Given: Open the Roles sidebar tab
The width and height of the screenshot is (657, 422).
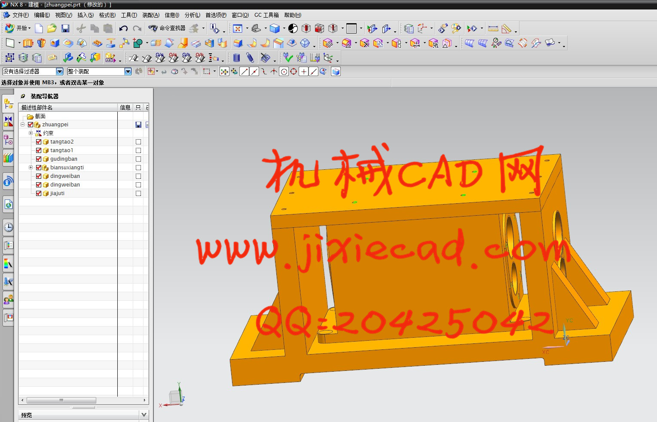Looking at the screenshot, I should click(8, 300).
